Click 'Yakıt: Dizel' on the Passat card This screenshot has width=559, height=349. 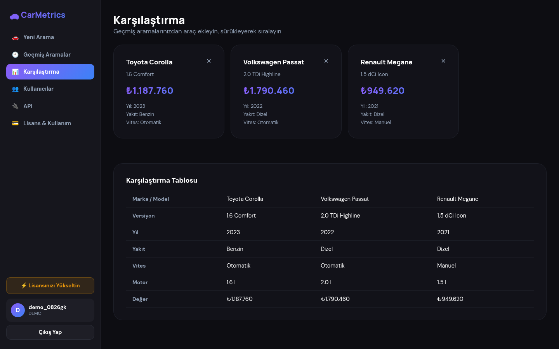pos(255,114)
